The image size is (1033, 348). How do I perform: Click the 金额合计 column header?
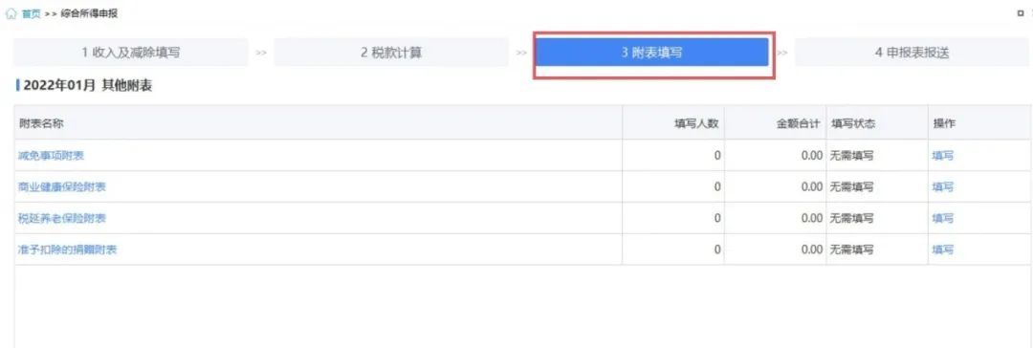pos(799,123)
